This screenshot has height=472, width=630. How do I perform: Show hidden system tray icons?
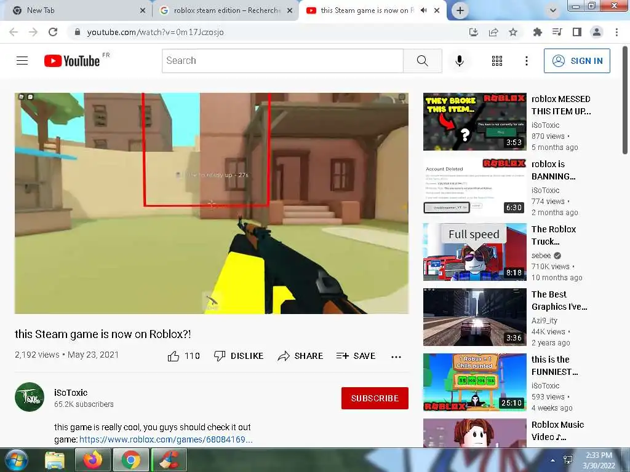[553, 460]
